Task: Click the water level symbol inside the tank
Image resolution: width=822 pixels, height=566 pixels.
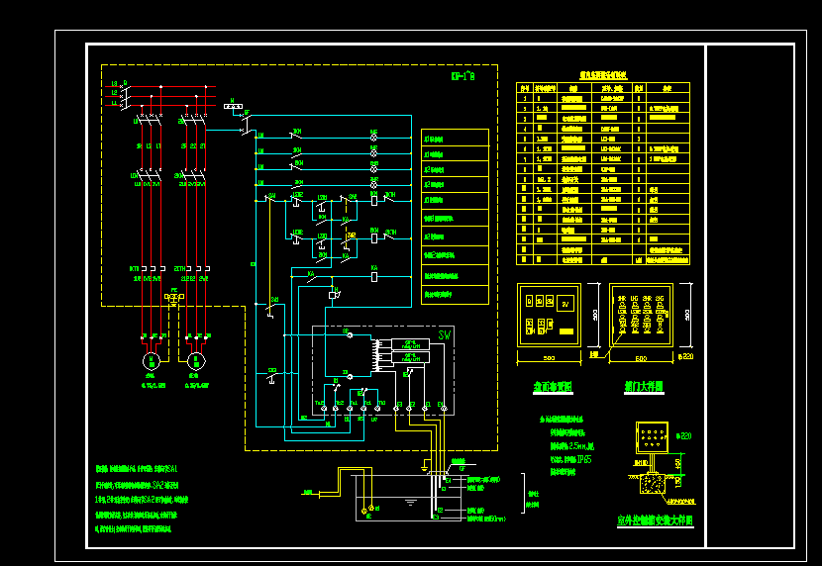Action: click(410, 503)
